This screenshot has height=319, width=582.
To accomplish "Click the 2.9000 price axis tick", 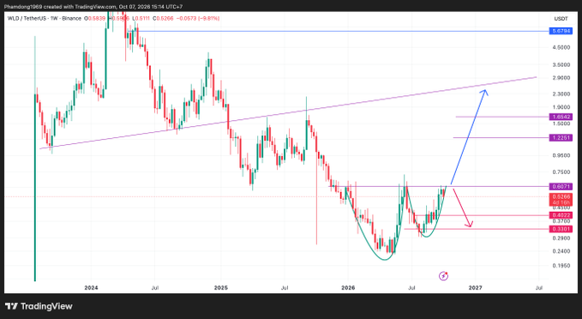I will (x=561, y=78).
